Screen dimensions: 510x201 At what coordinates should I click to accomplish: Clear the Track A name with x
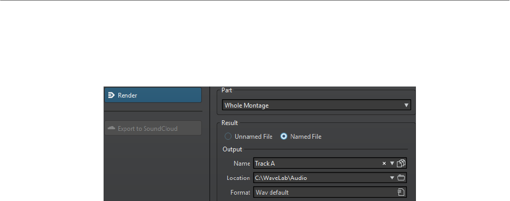click(384, 164)
